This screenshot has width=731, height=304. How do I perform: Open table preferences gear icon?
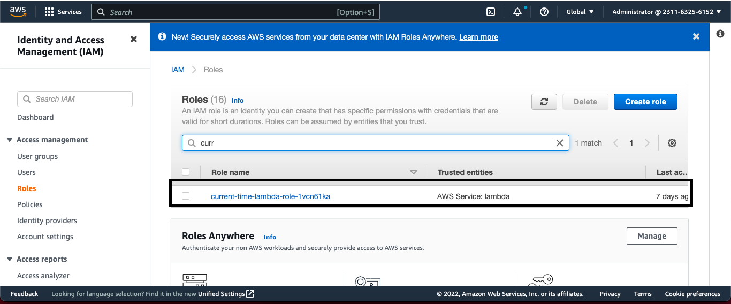(672, 143)
